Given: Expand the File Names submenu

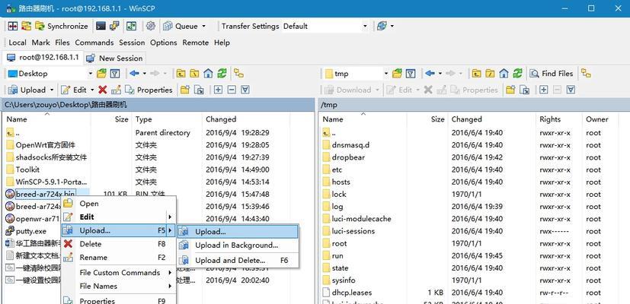Looking at the screenshot, I should [x=118, y=287].
